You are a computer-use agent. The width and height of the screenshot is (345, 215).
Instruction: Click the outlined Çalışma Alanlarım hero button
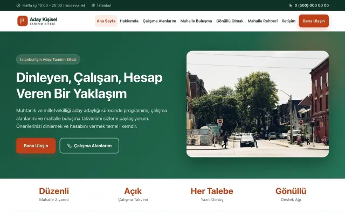(89, 146)
